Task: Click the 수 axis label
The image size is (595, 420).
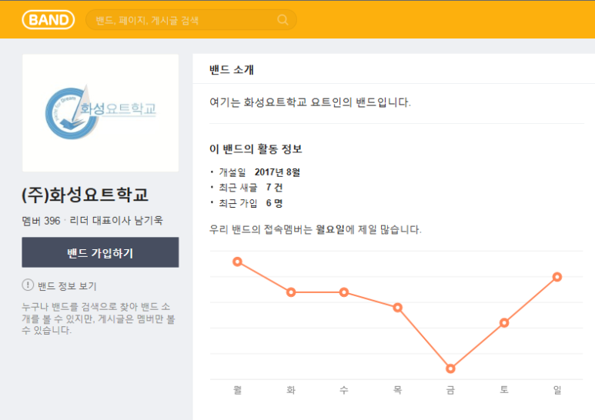Action: (344, 390)
